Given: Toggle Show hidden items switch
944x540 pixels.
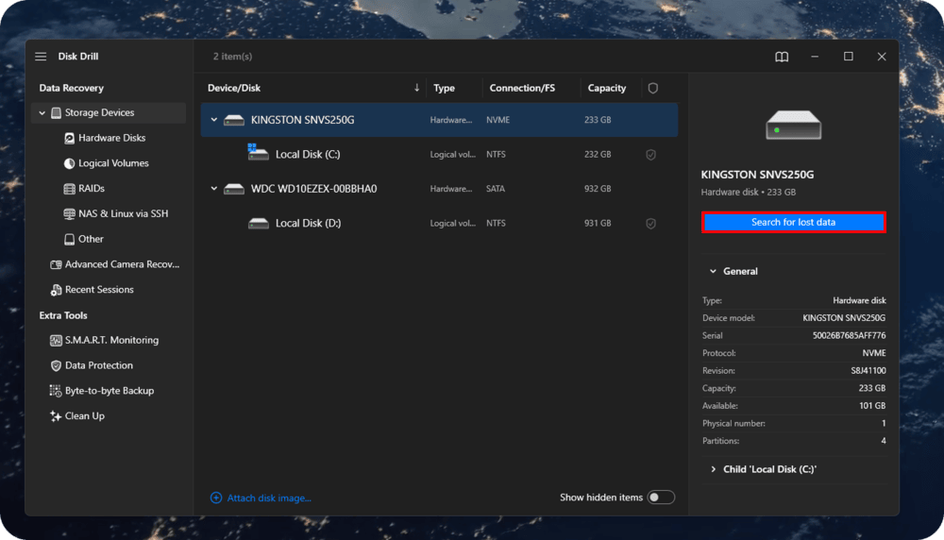Looking at the screenshot, I should point(661,498).
